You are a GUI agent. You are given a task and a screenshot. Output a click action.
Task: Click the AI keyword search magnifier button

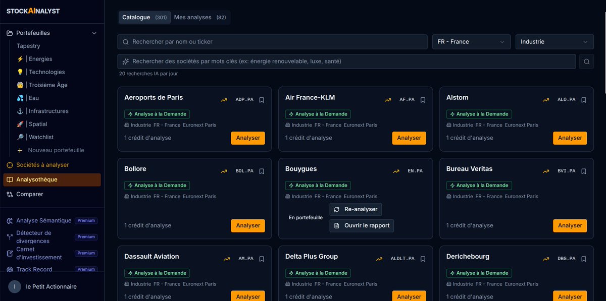coord(586,62)
